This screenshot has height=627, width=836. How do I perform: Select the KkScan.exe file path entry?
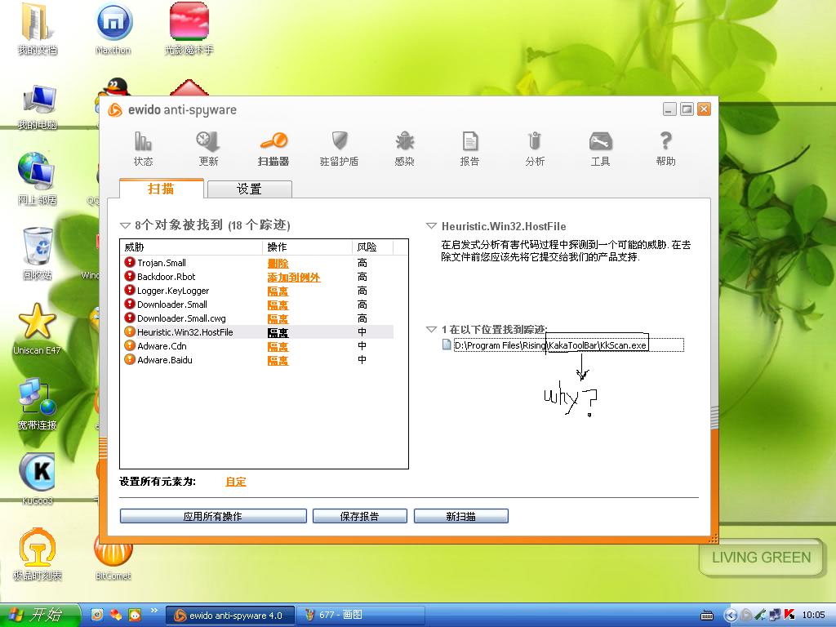pos(568,345)
